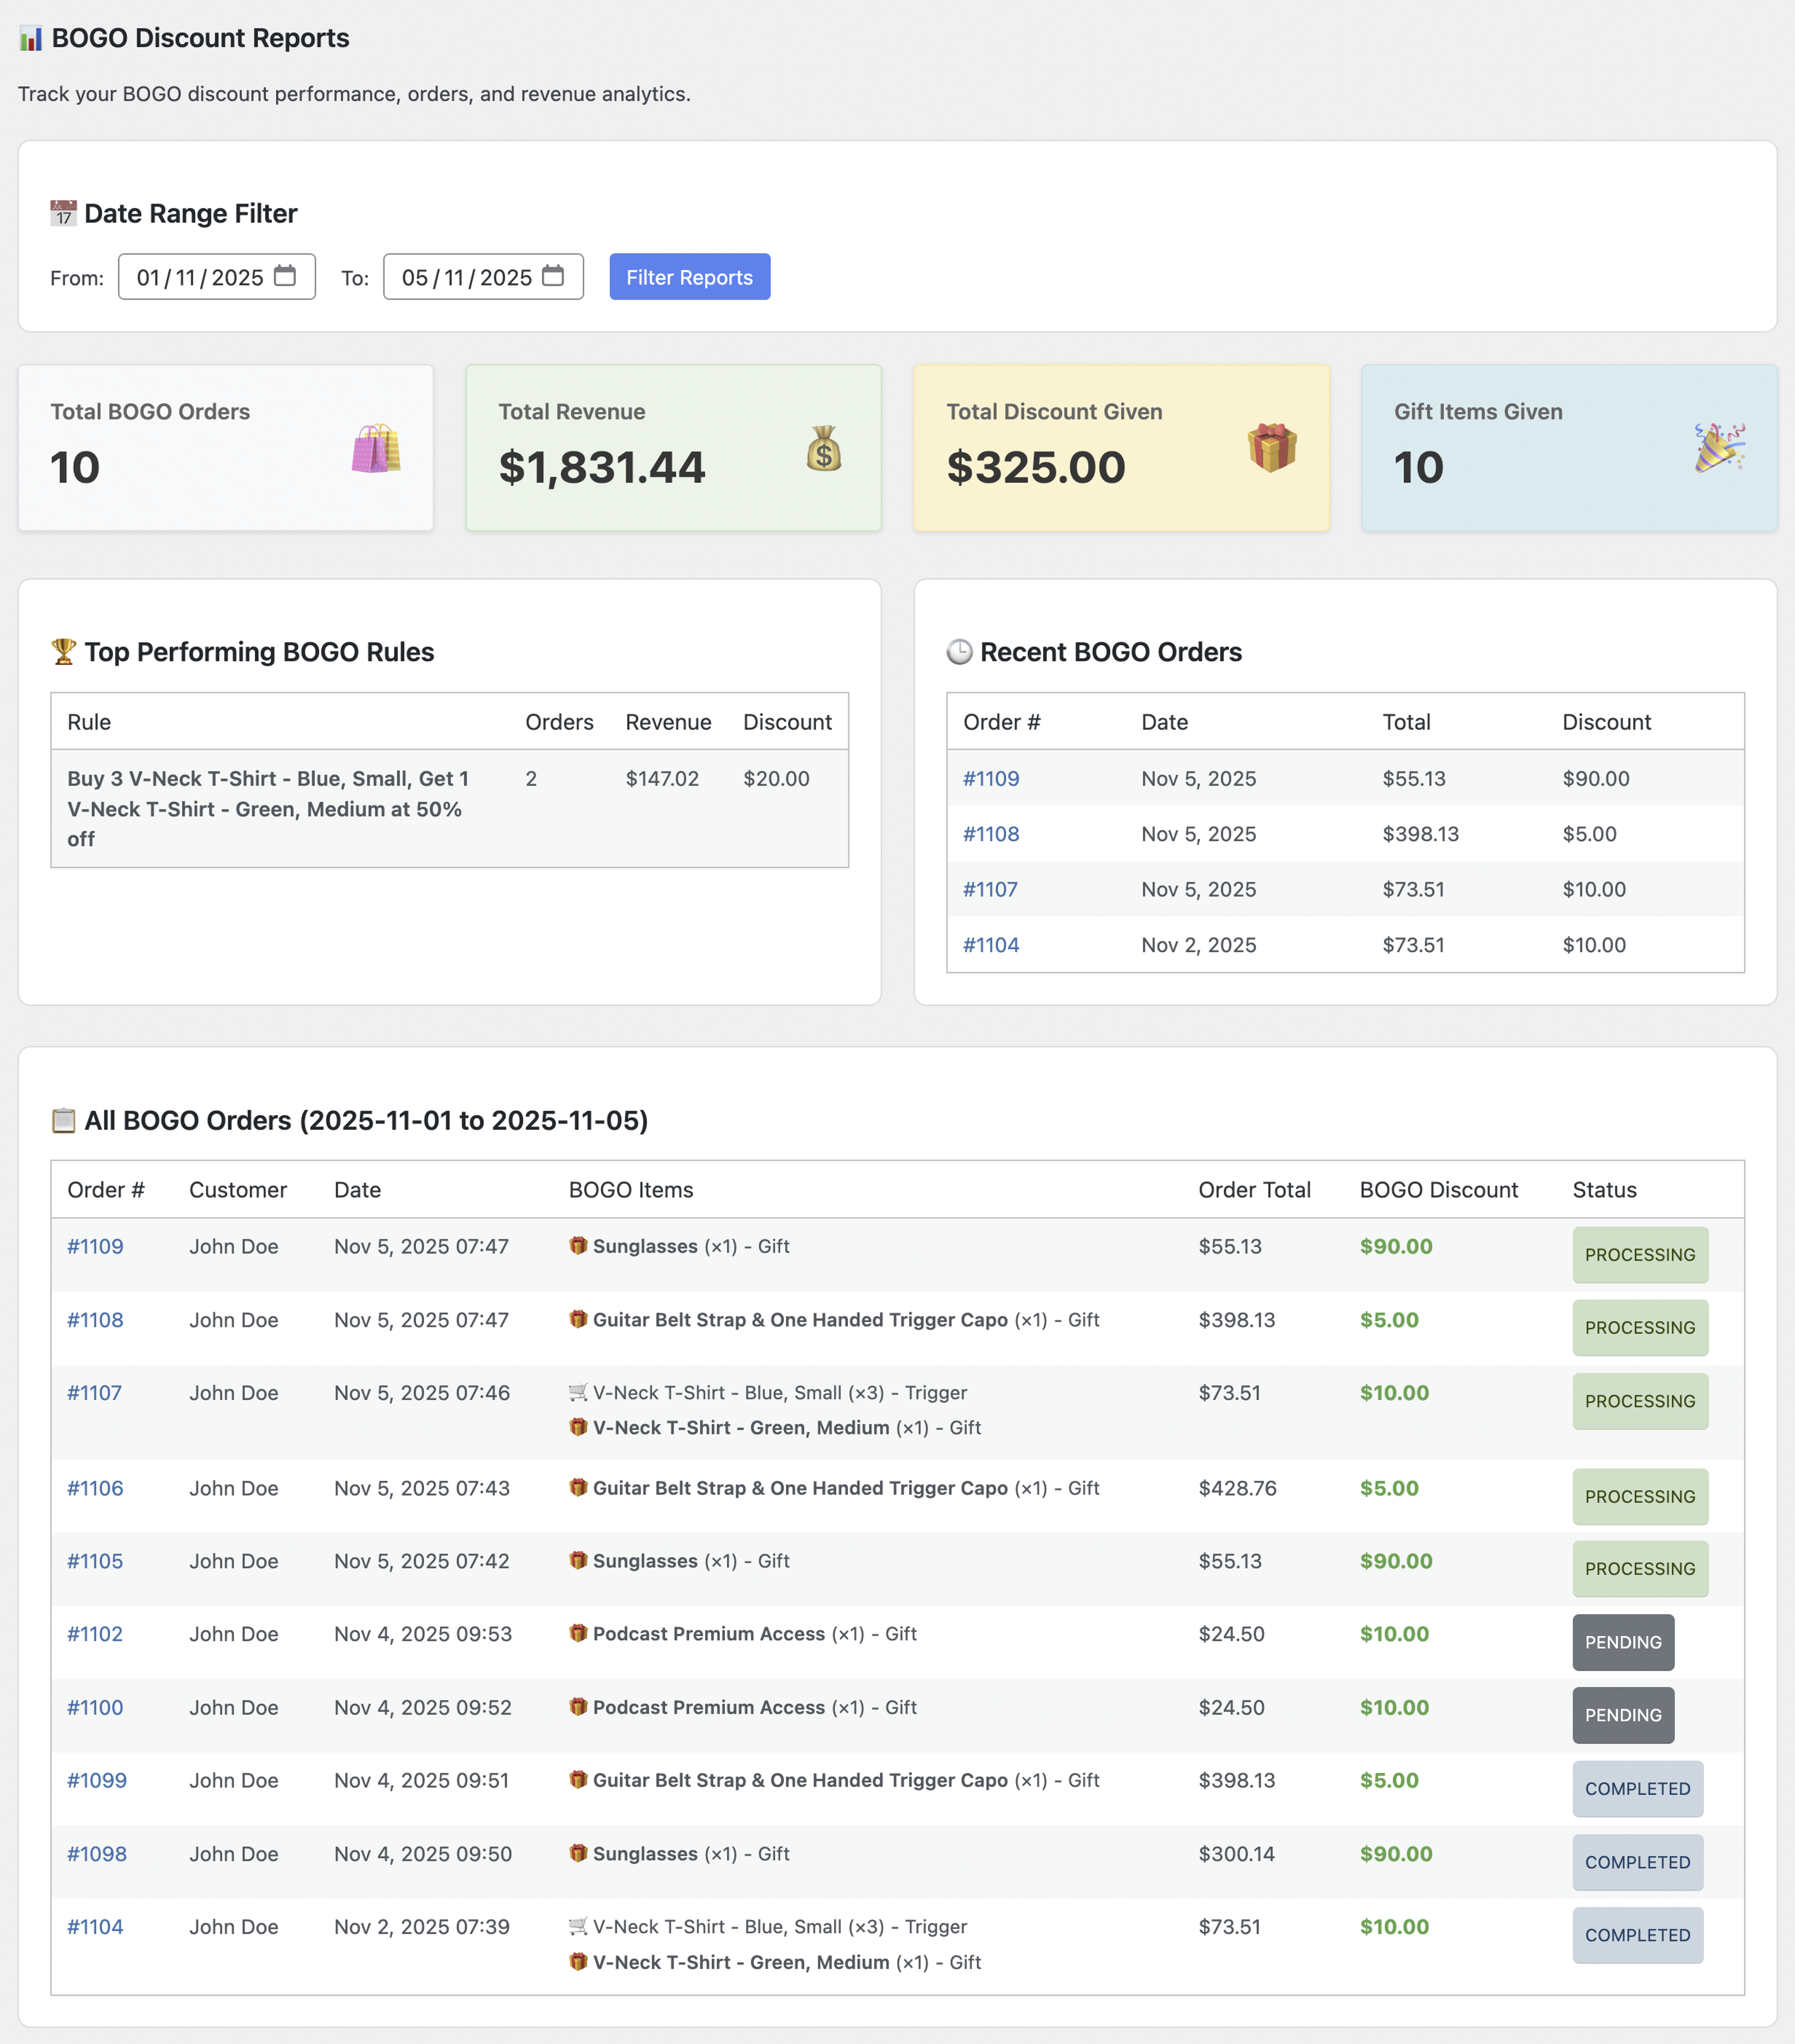Click inside the To date field
Image resolution: width=1795 pixels, height=2044 pixels.
tap(466, 277)
